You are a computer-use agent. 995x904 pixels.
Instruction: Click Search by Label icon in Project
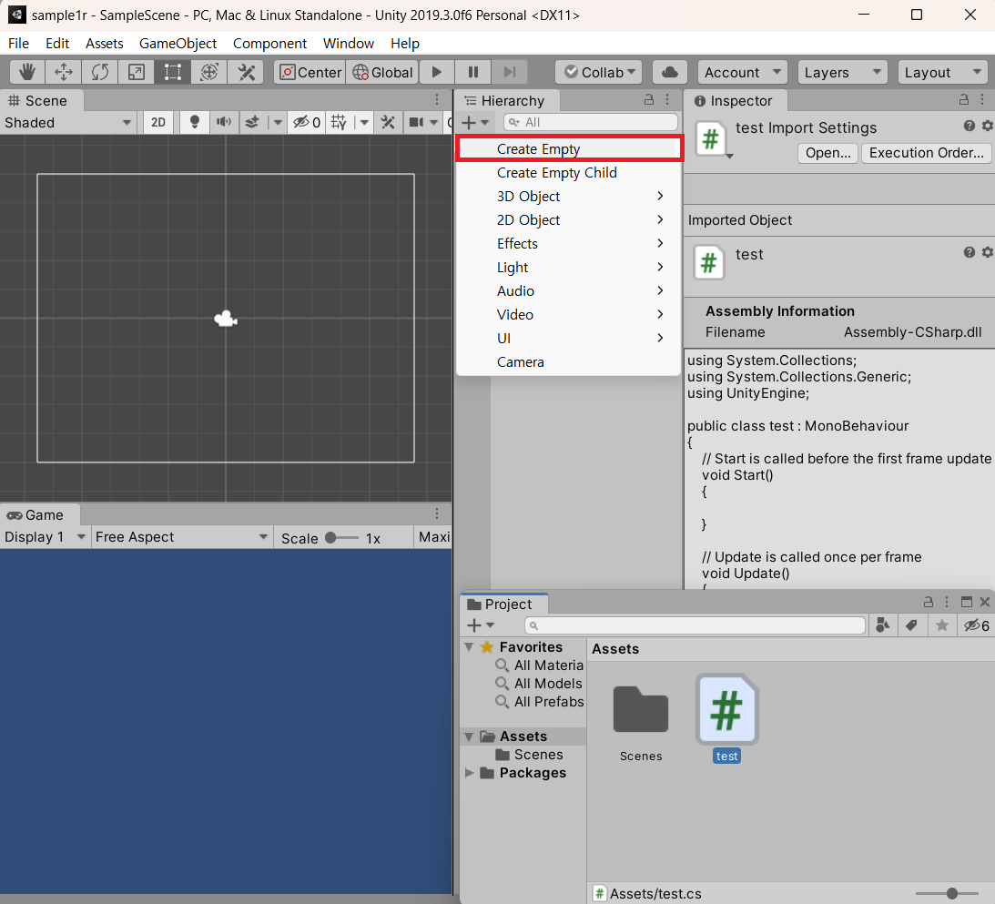pyautogui.click(x=912, y=625)
